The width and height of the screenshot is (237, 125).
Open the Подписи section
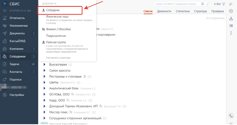click(x=16, y=80)
